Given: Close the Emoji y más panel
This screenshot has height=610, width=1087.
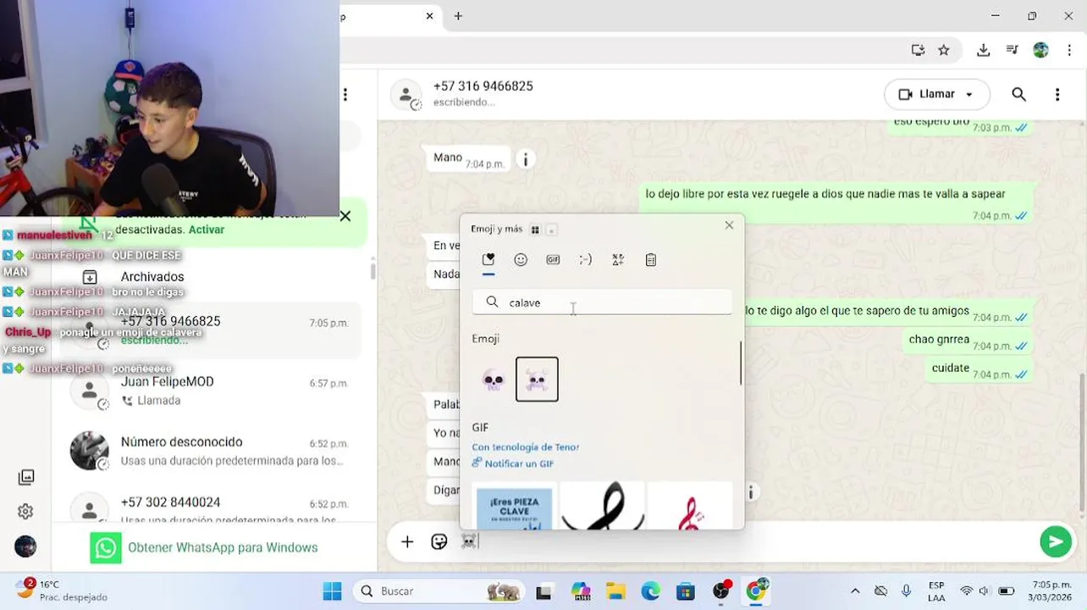Looking at the screenshot, I should point(729,225).
